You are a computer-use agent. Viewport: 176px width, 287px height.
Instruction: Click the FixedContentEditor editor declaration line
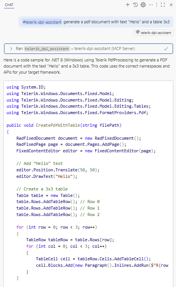pos(86,151)
